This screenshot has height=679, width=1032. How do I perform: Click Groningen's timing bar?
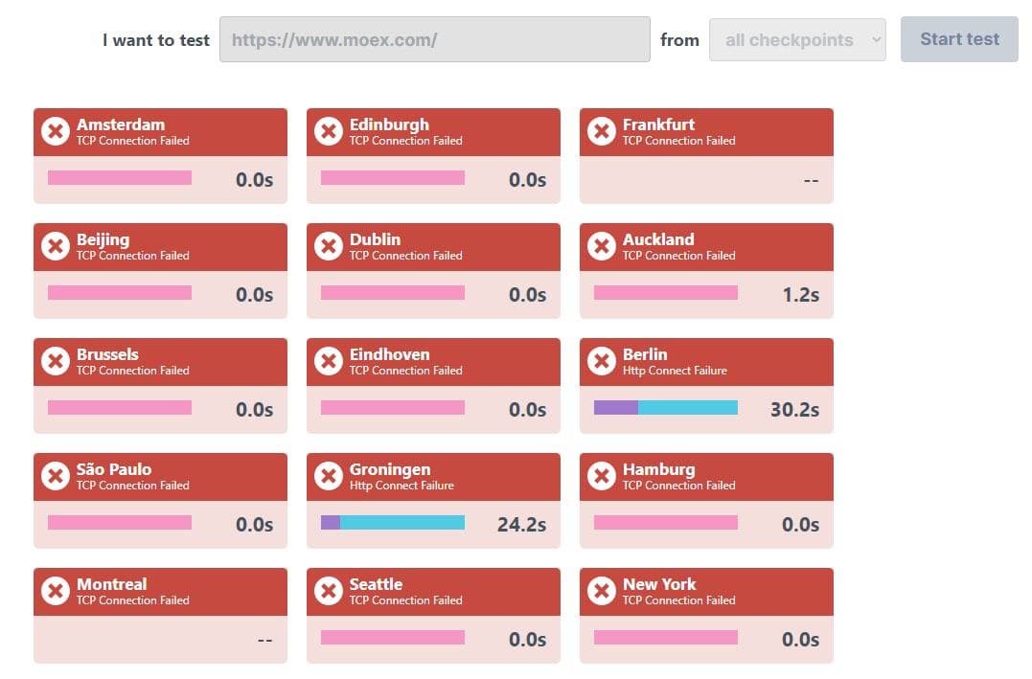pyautogui.click(x=392, y=522)
